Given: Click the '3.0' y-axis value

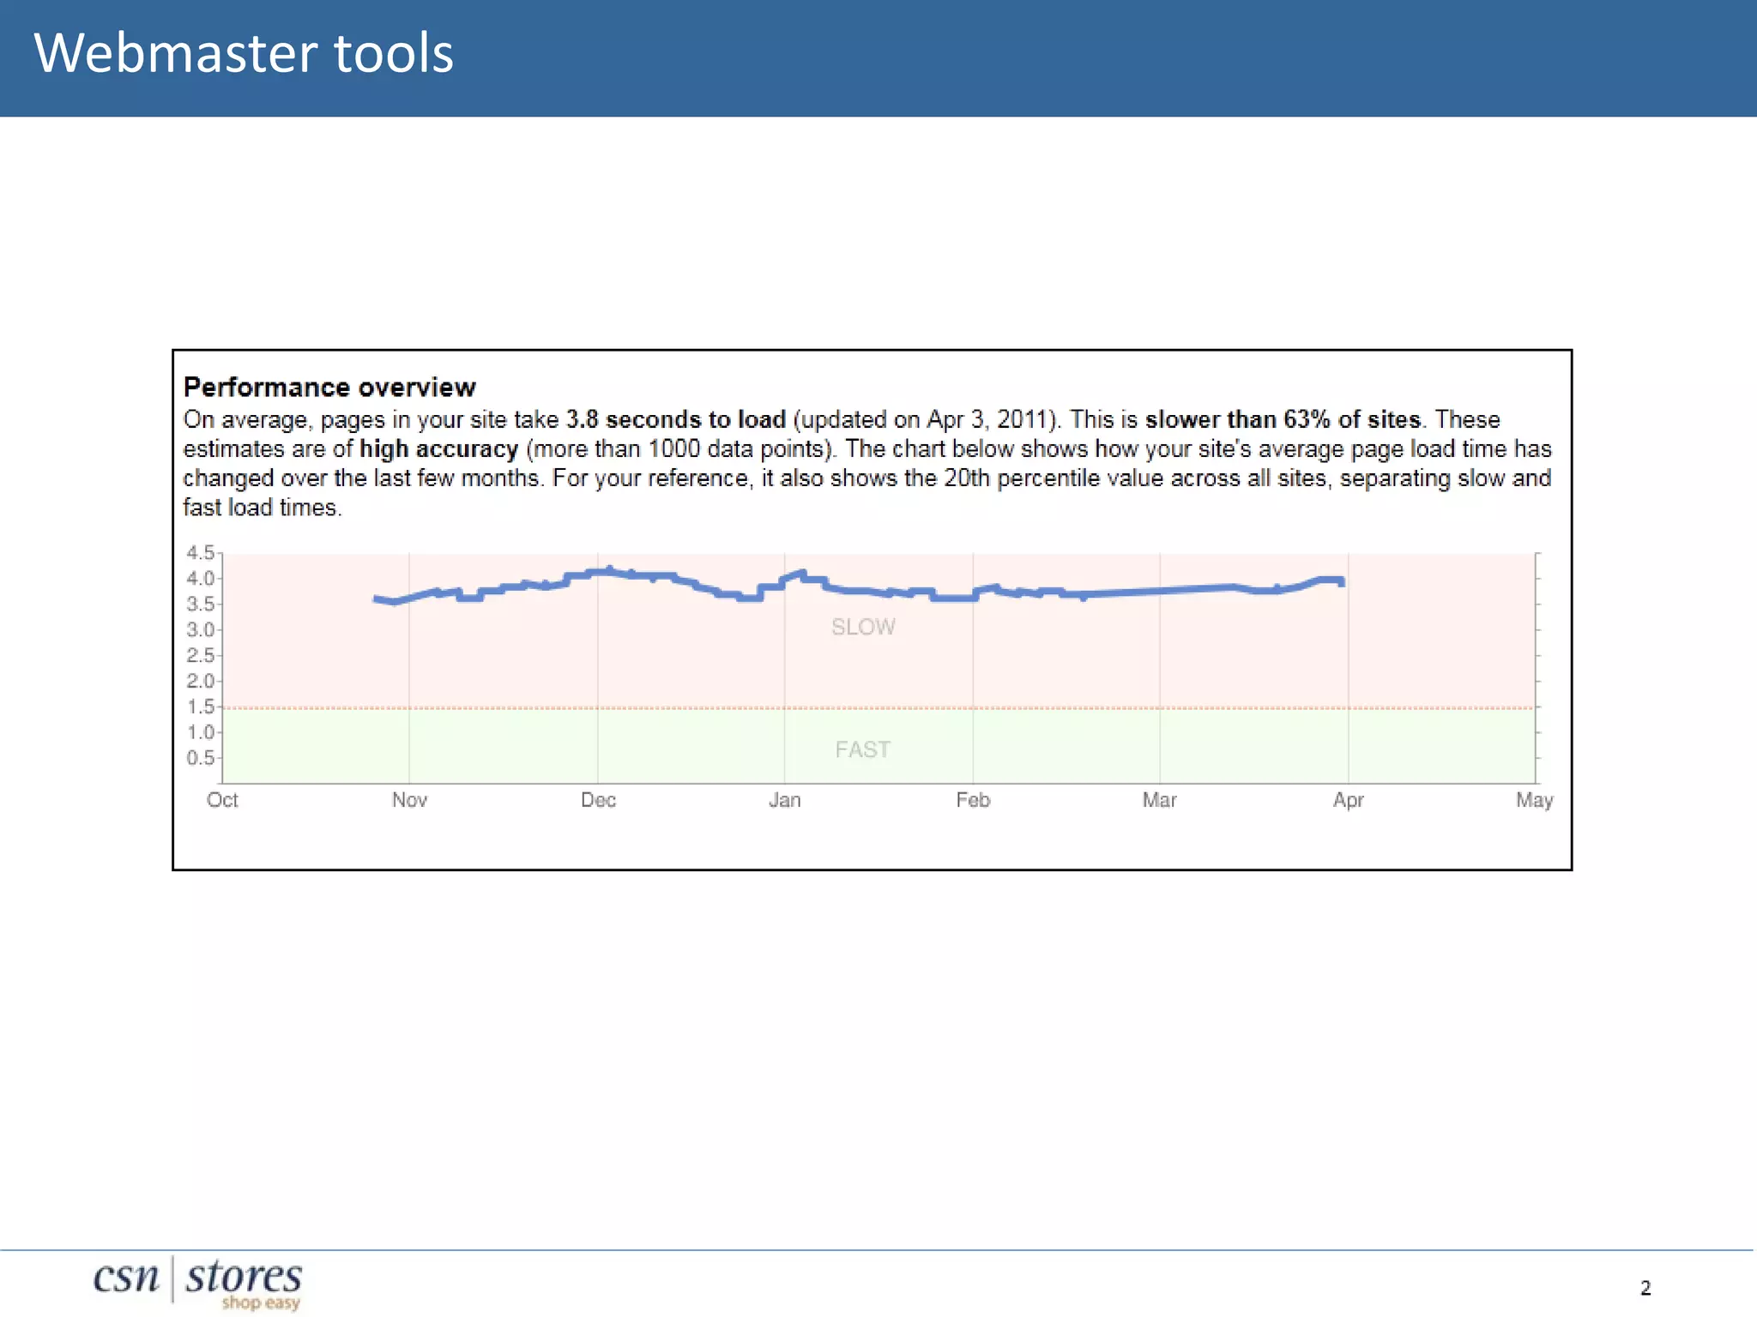Looking at the screenshot, I should point(201,630).
